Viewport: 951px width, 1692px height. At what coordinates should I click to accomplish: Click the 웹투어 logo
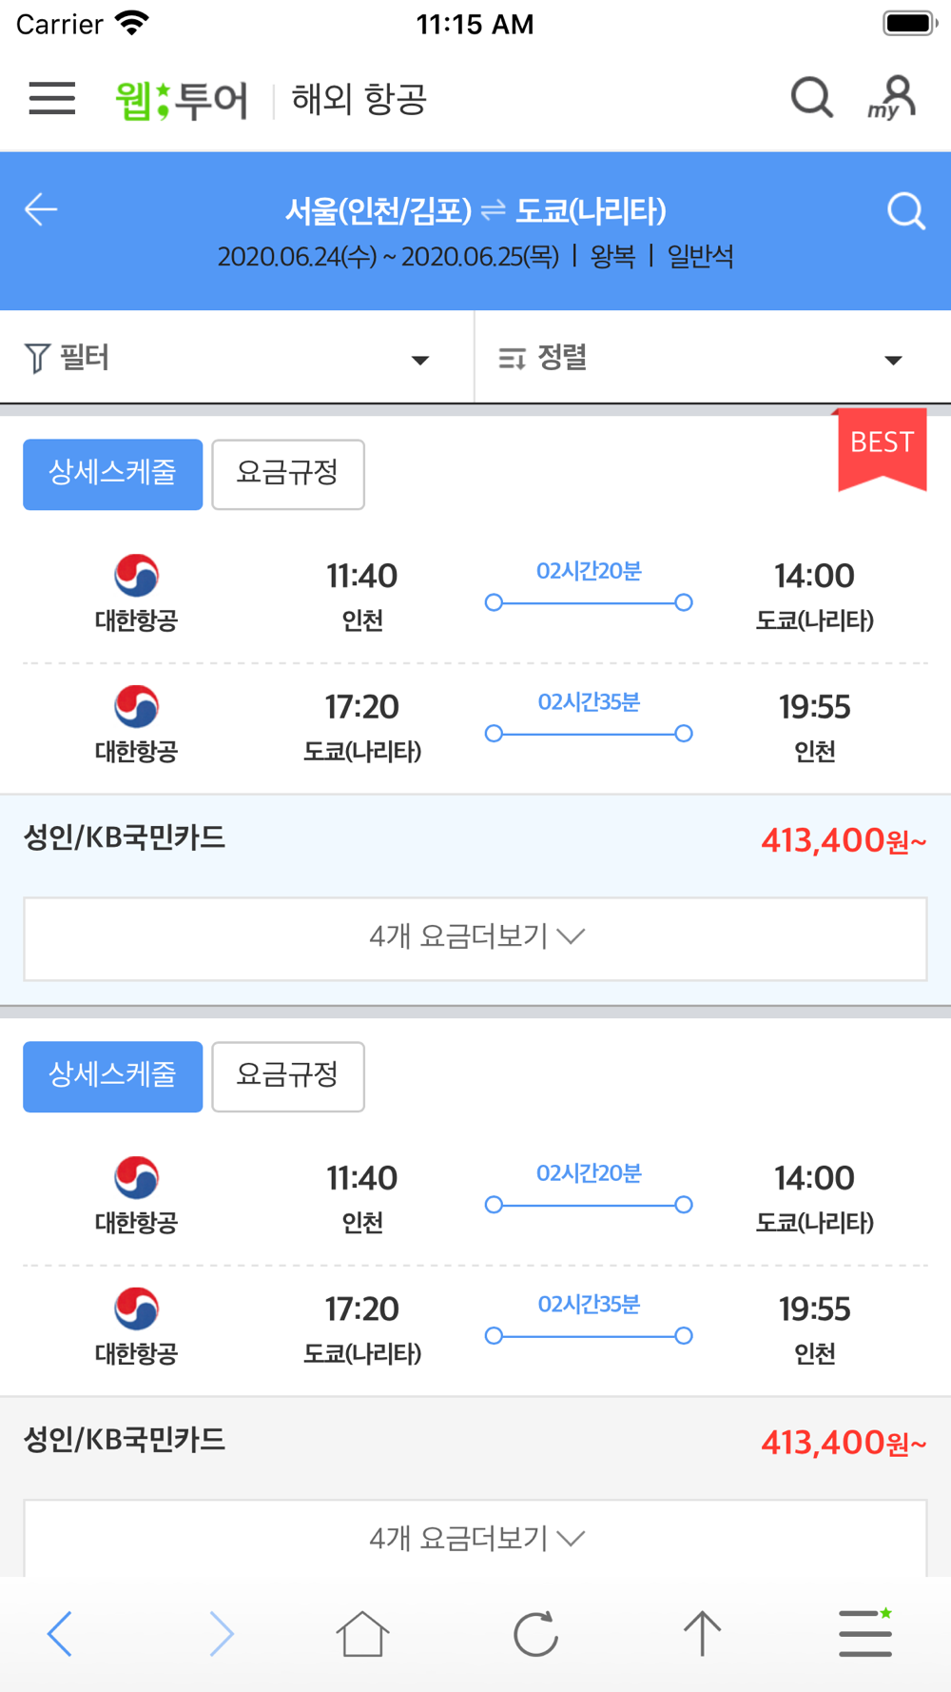(x=182, y=100)
